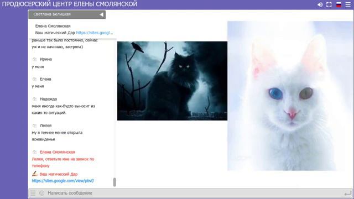Open the hamburger menu in the header
This screenshot has width=354, height=199.
click(348, 4)
